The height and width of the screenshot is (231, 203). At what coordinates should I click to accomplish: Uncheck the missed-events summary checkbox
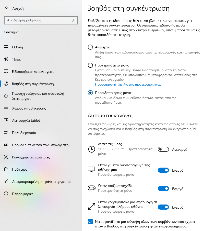[90, 222]
